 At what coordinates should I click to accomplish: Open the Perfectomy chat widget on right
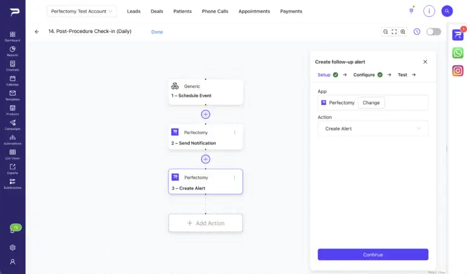(x=458, y=35)
